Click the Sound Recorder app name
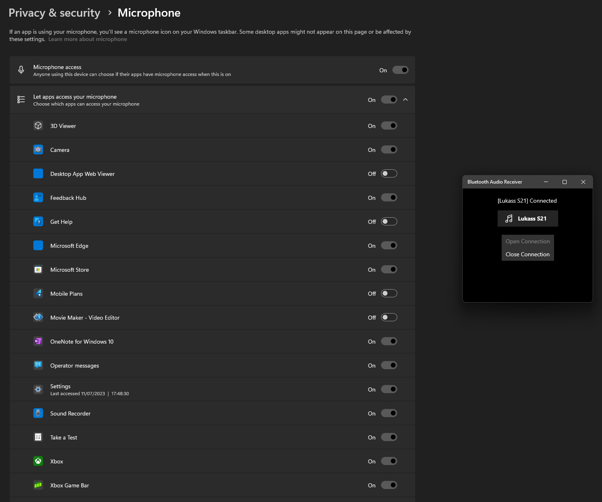This screenshot has height=502, width=602. [x=70, y=413]
